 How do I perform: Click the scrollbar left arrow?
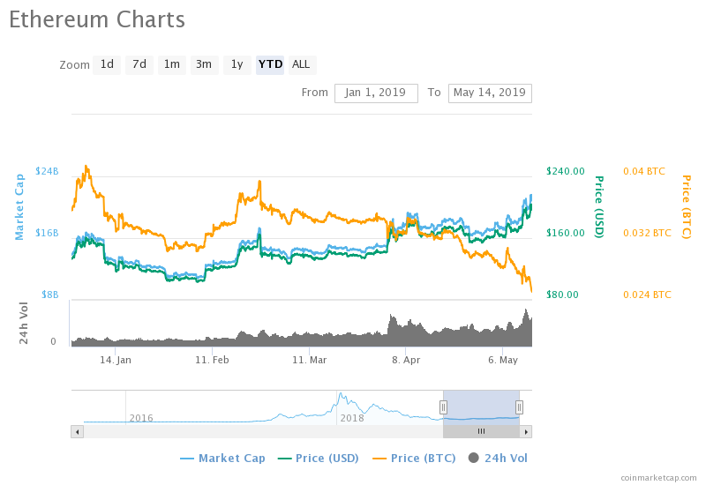click(x=78, y=432)
